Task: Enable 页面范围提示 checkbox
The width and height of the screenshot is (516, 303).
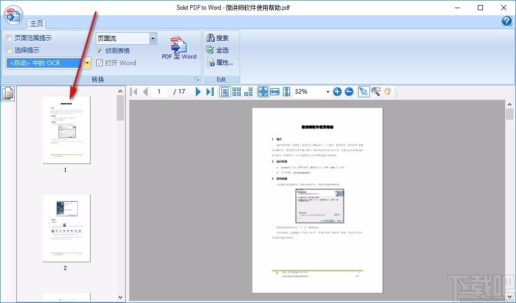Action: point(9,38)
